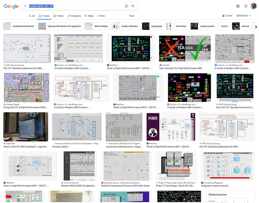Filter by the animation chip
Viewport: 259px width, 203px height.
pos(177,26)
